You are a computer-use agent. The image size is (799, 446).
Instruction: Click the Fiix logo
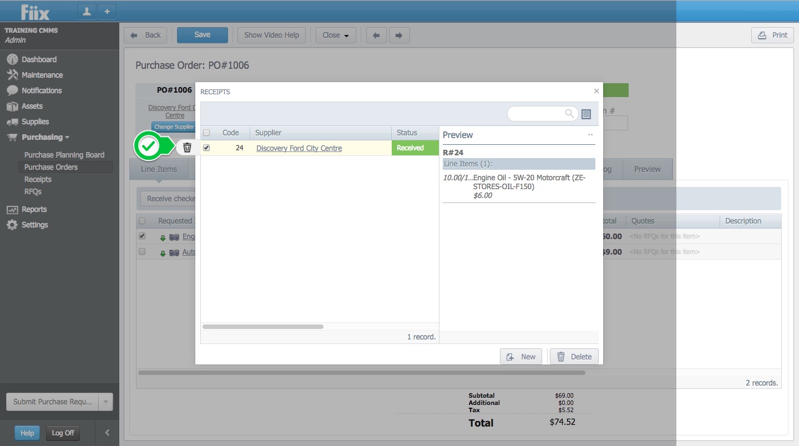(x=35, y=12)
